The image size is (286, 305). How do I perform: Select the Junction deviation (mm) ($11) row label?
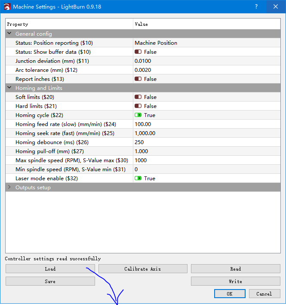click(x=52, y=61)
